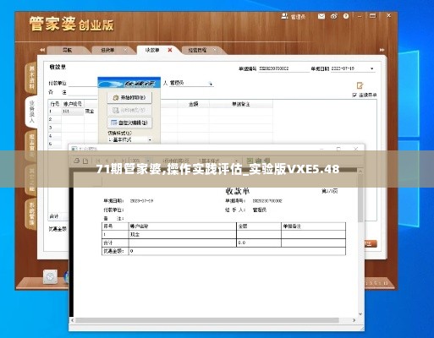Open the 基本样式 dropdown in preview toolbar
Image resolution: width=434 pixels, height=338 pixels.
[236, 161]
